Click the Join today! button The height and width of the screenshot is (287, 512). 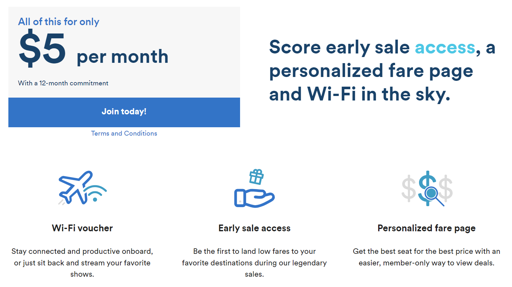(124, 112)
